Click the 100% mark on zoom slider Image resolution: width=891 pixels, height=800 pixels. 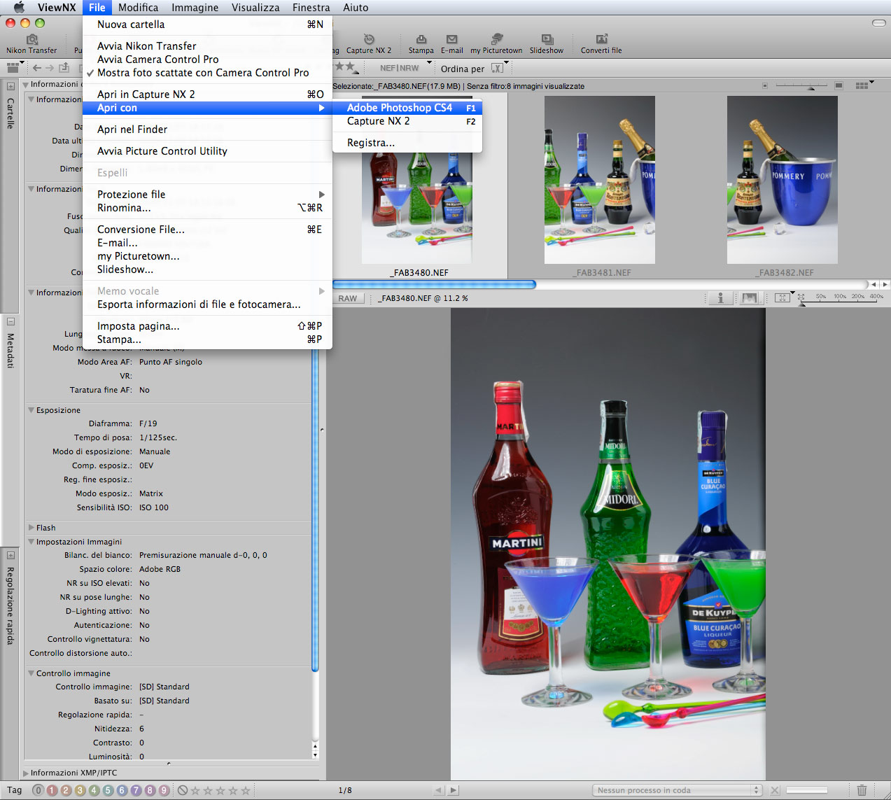pos(840,296)
